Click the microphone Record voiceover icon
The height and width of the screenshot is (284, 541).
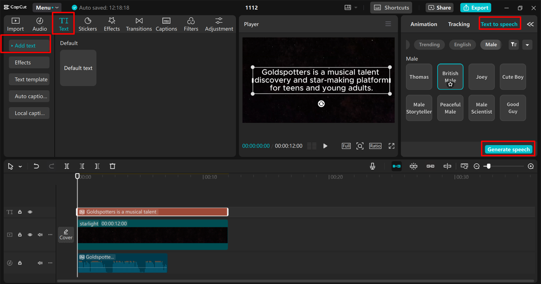[x=372, y=166]
